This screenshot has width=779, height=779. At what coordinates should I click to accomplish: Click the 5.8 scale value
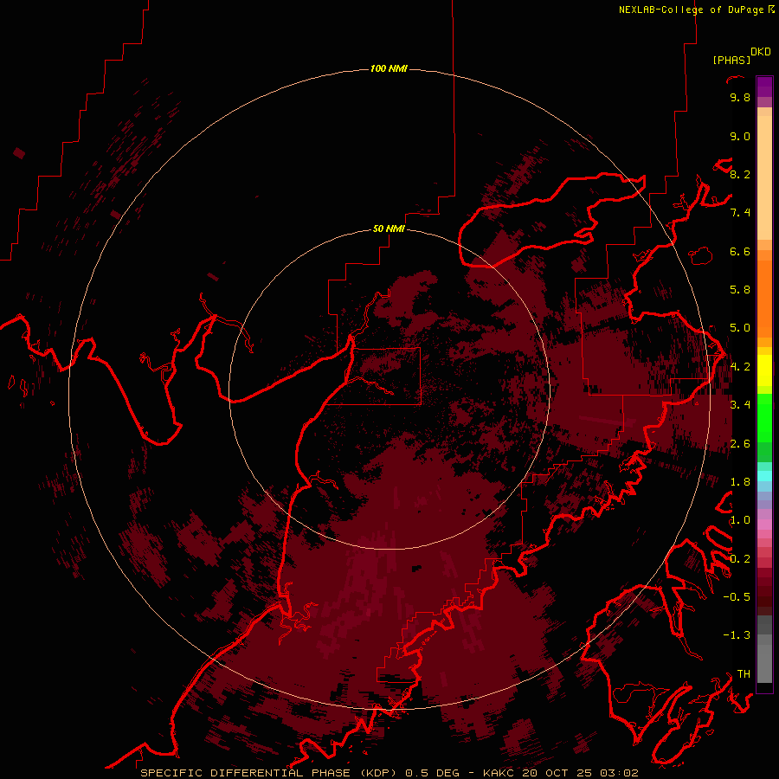tap(740, 290)
